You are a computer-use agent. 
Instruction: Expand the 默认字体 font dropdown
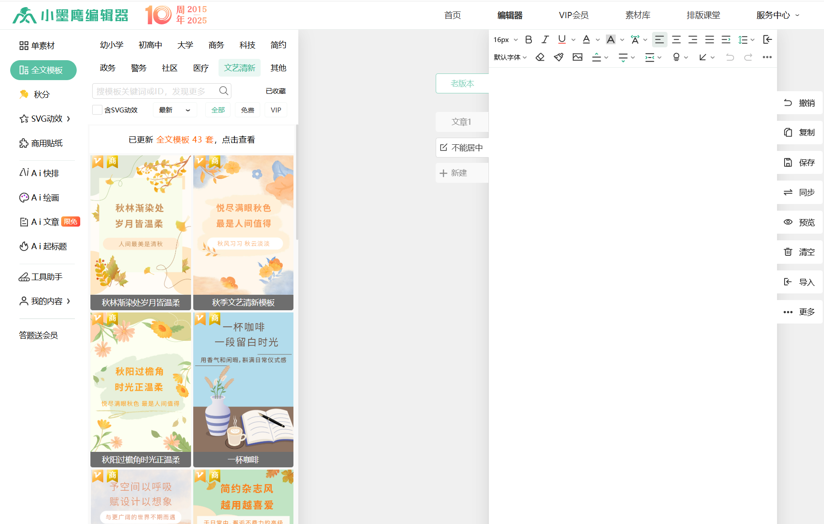coord(510,58)
